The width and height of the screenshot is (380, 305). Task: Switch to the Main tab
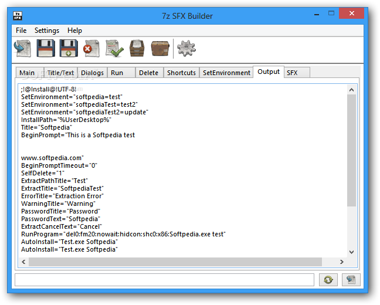[29, 73]
